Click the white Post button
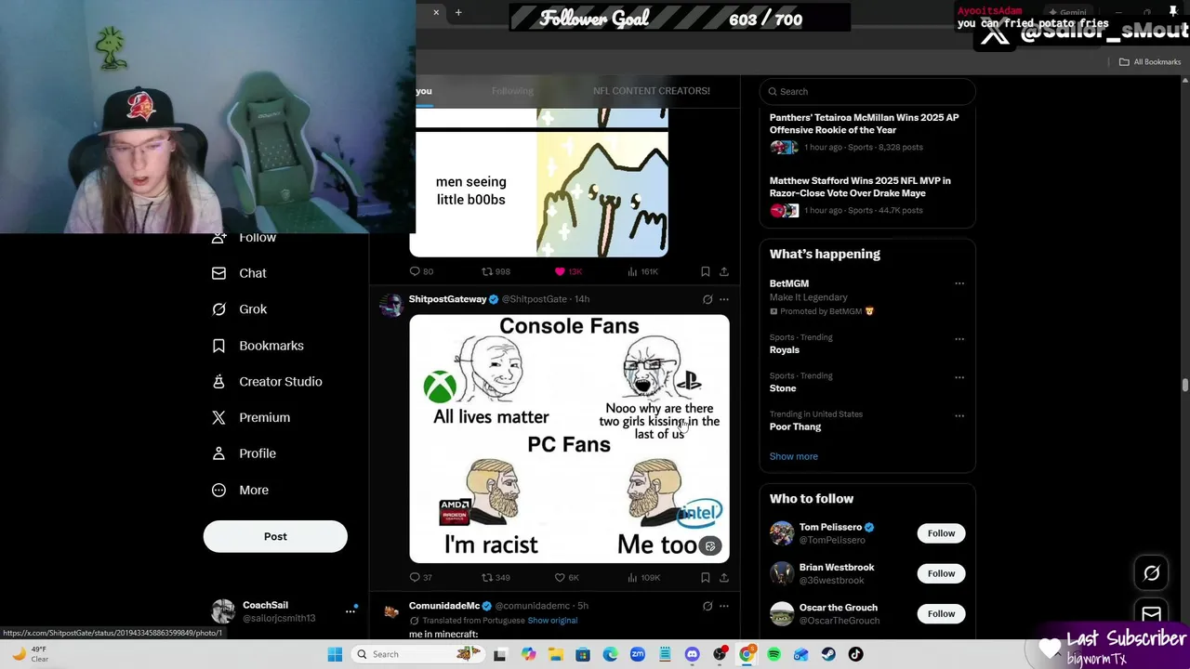 275,536
